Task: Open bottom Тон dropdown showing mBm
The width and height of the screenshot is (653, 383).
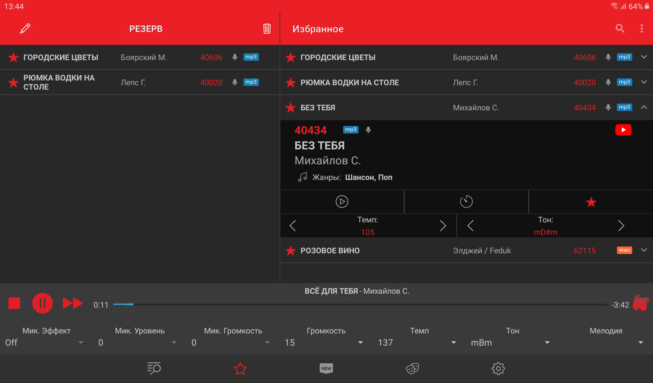Action: [510, 343]
